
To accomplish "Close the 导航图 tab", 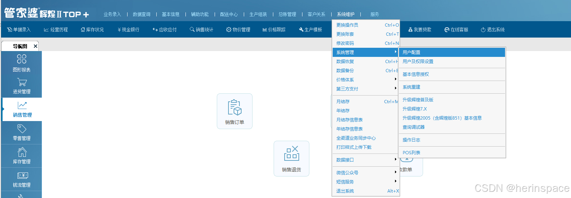I will coord(35,46).
